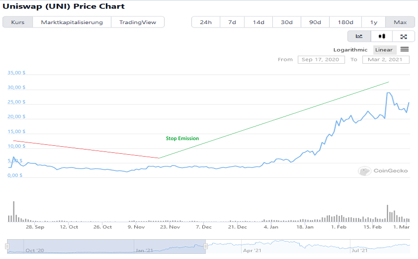The image size is (418, 259).
Task: Select the 180d time range
Action: tap(346, 22)
